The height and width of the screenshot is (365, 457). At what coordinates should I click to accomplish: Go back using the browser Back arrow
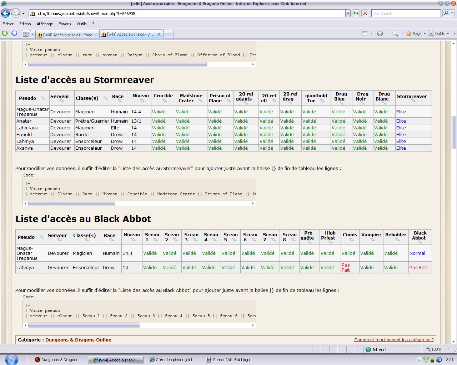pos(6,14)
